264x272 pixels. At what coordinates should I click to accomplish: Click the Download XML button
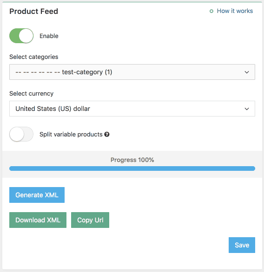click(38, 220)
